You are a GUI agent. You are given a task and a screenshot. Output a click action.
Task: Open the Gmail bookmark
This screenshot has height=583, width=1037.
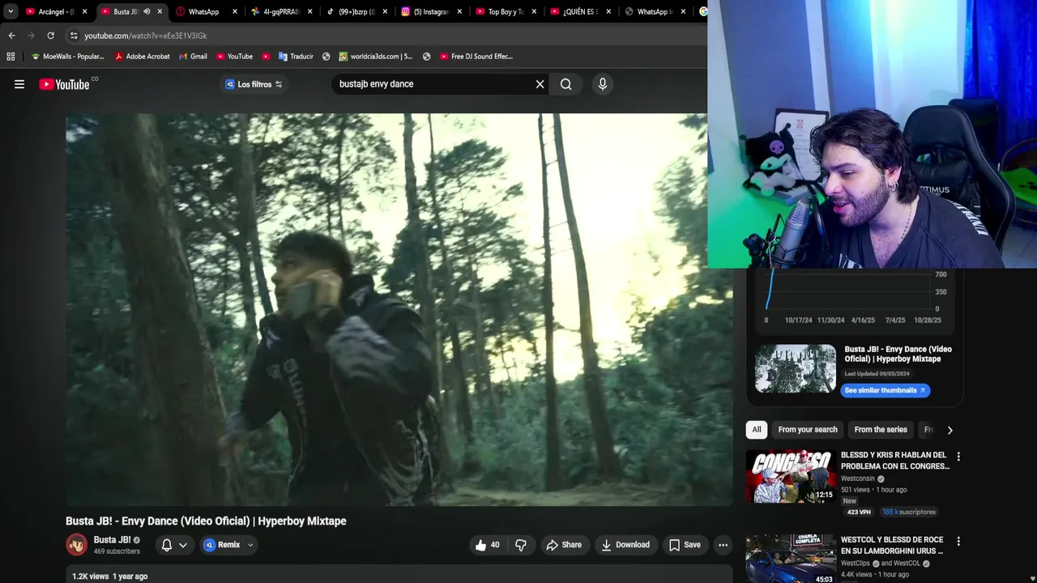(x=192, y=57)
